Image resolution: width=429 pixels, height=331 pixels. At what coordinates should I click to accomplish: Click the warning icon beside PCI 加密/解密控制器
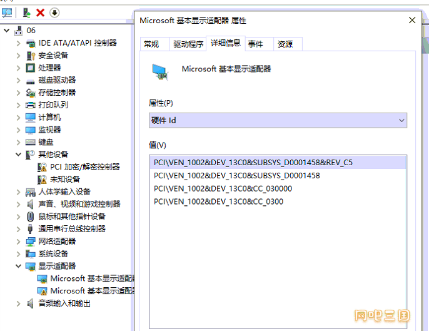click(x=42, y=167)
